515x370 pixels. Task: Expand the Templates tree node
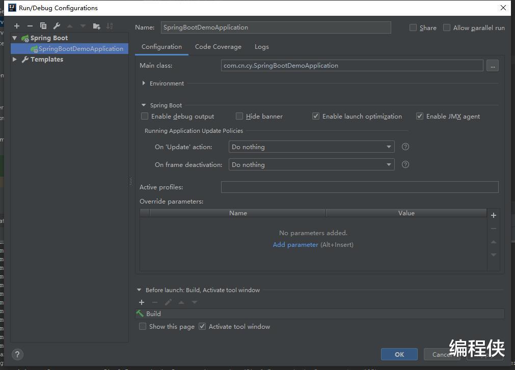pyautogui.click(x=14, y=60)
